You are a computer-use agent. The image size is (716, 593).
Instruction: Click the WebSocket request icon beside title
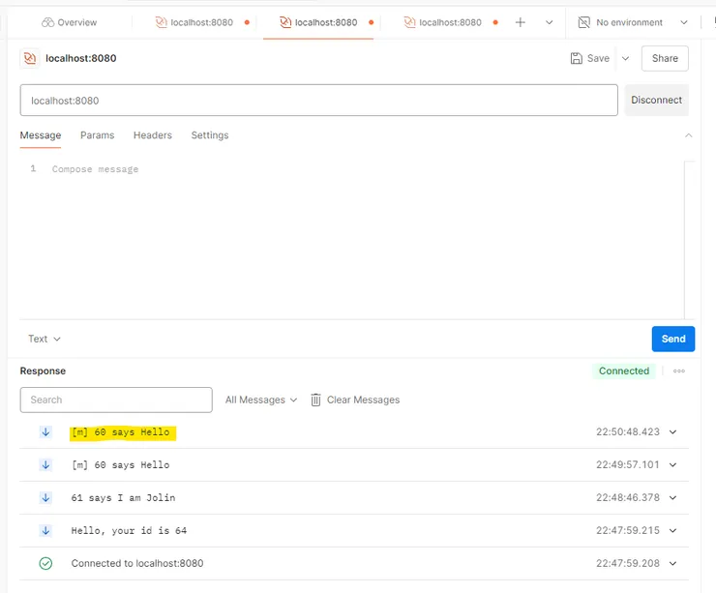(30, 58)
